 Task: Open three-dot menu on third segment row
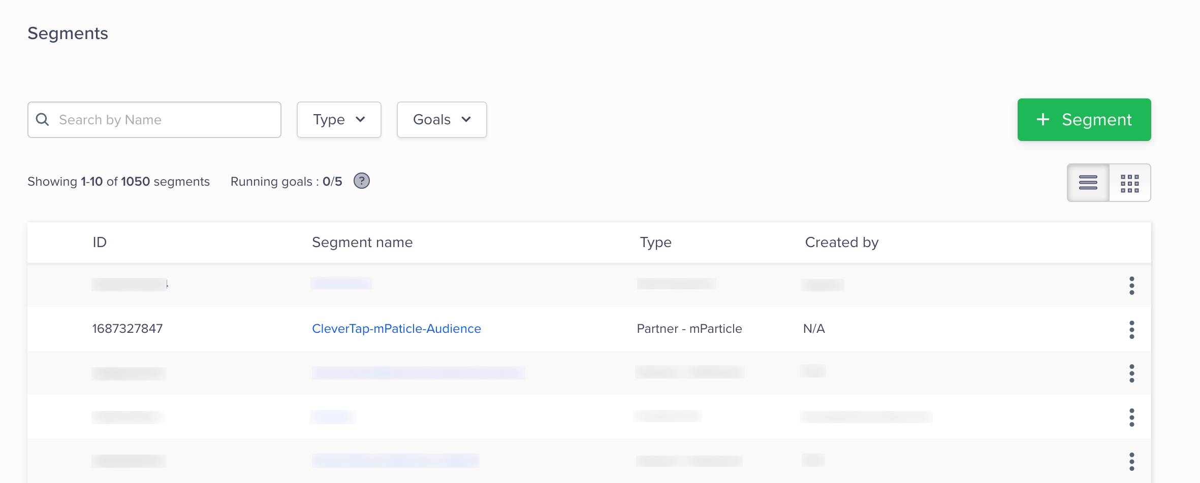point(1131,373)
